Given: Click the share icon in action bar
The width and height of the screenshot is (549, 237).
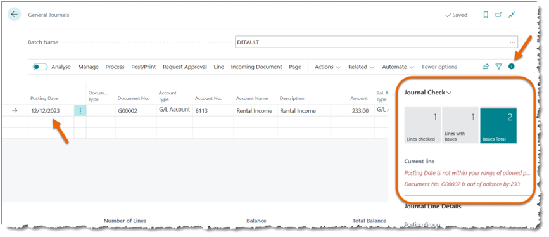Looking at the screenshot, I should click(485, 67).
